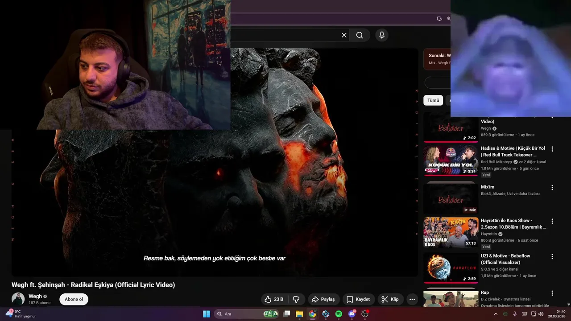571x321 pixels.
Task: Open File Explorer from taskbar
Action: click(299, 314)
